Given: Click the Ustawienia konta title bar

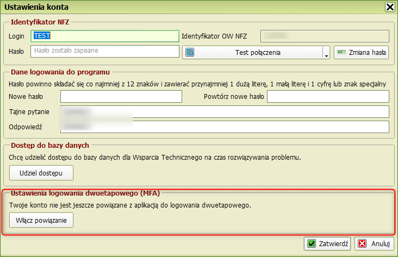Looking at the screenshot, I should pyautogui.click(x=163, y=7).
